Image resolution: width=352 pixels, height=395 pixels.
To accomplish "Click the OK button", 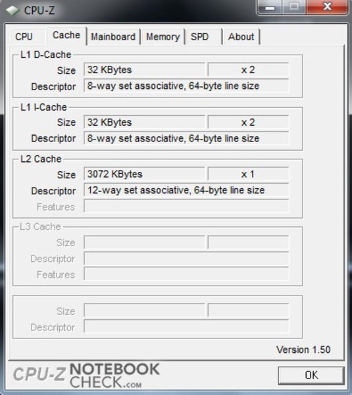I will (311, 375).
